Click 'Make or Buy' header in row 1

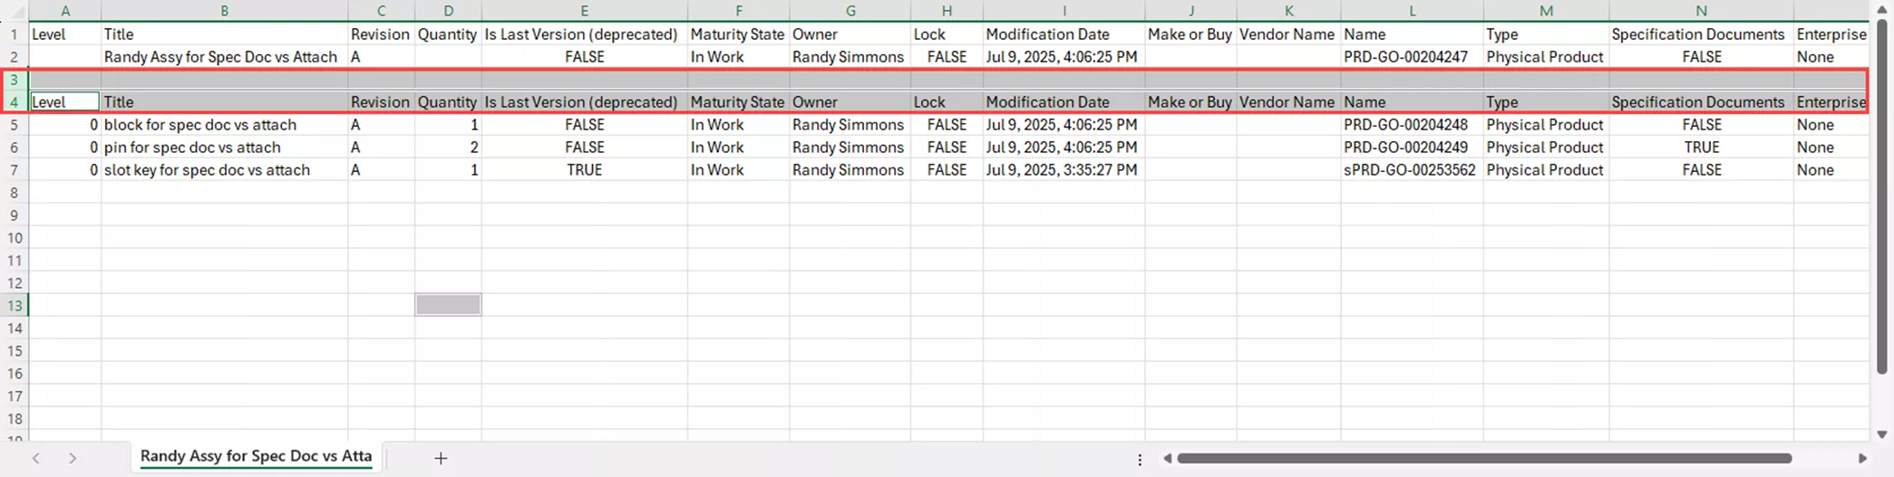point(1191,34)
